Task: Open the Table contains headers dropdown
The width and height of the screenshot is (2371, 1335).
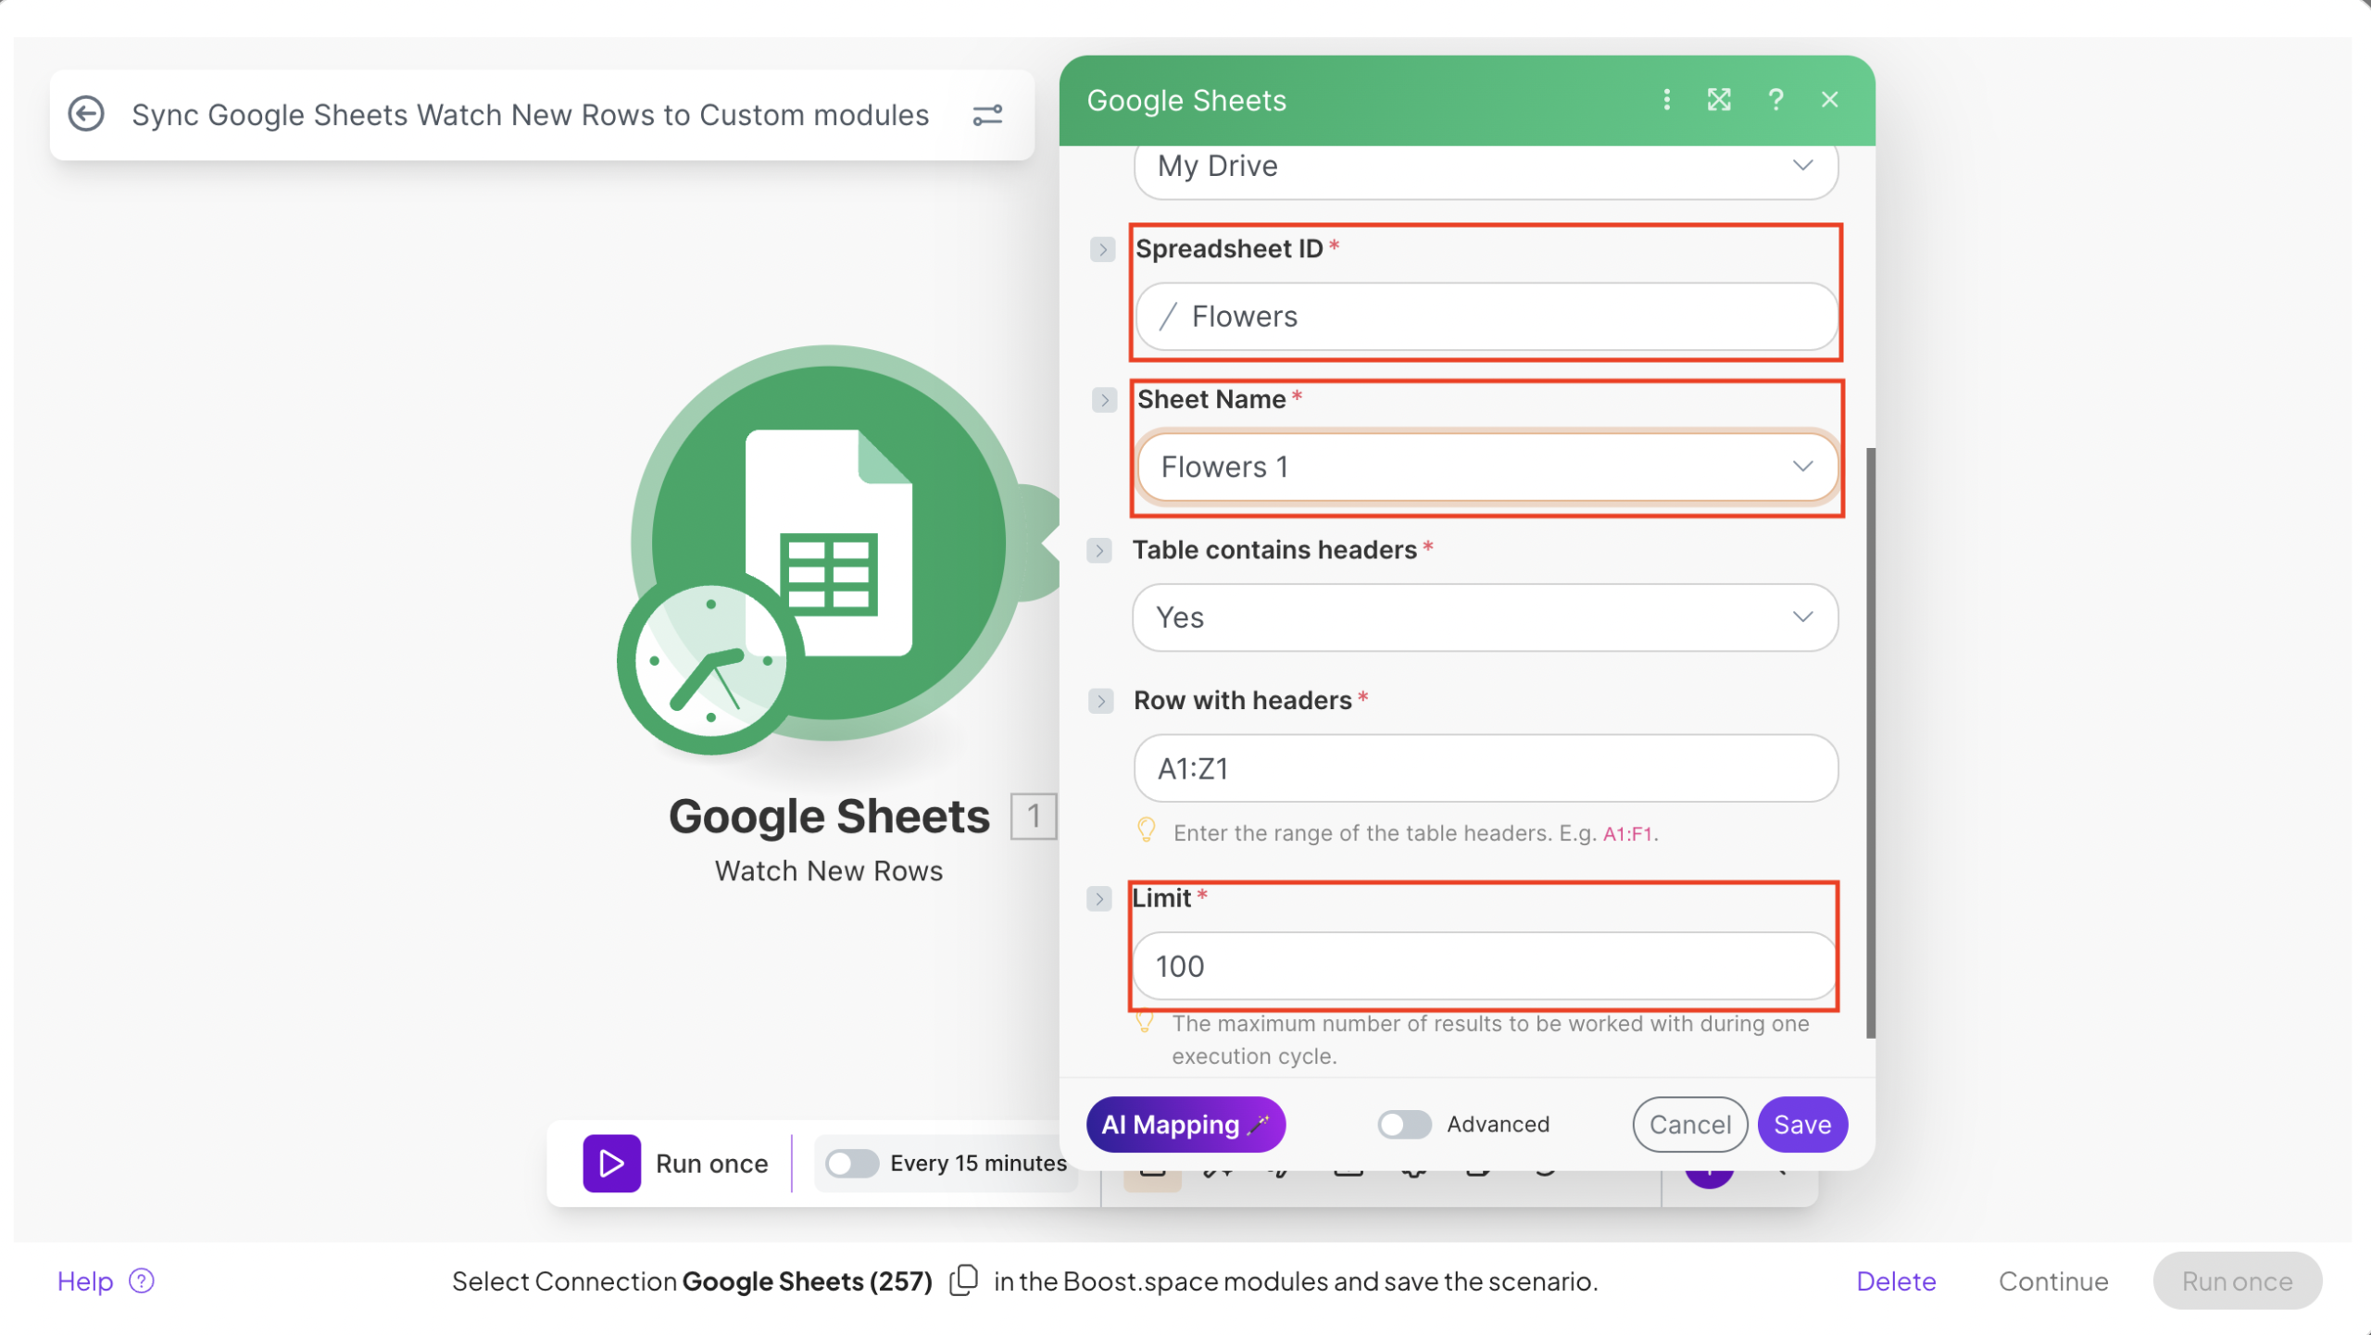Action: [1485, 618]
